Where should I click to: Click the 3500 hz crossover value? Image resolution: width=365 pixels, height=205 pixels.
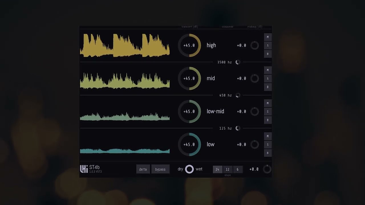coord(225,62)
